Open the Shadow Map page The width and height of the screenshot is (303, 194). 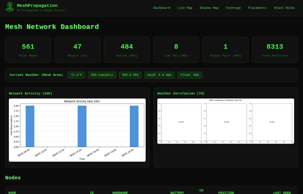click(209, 8)
